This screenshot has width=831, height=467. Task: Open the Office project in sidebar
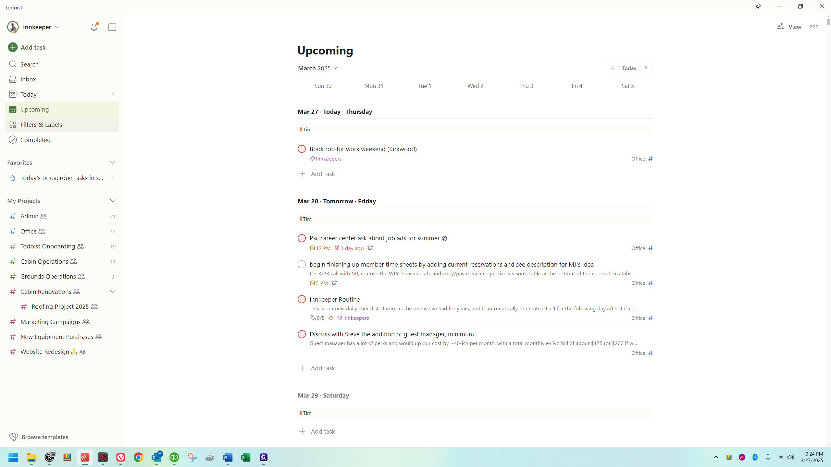62,231
